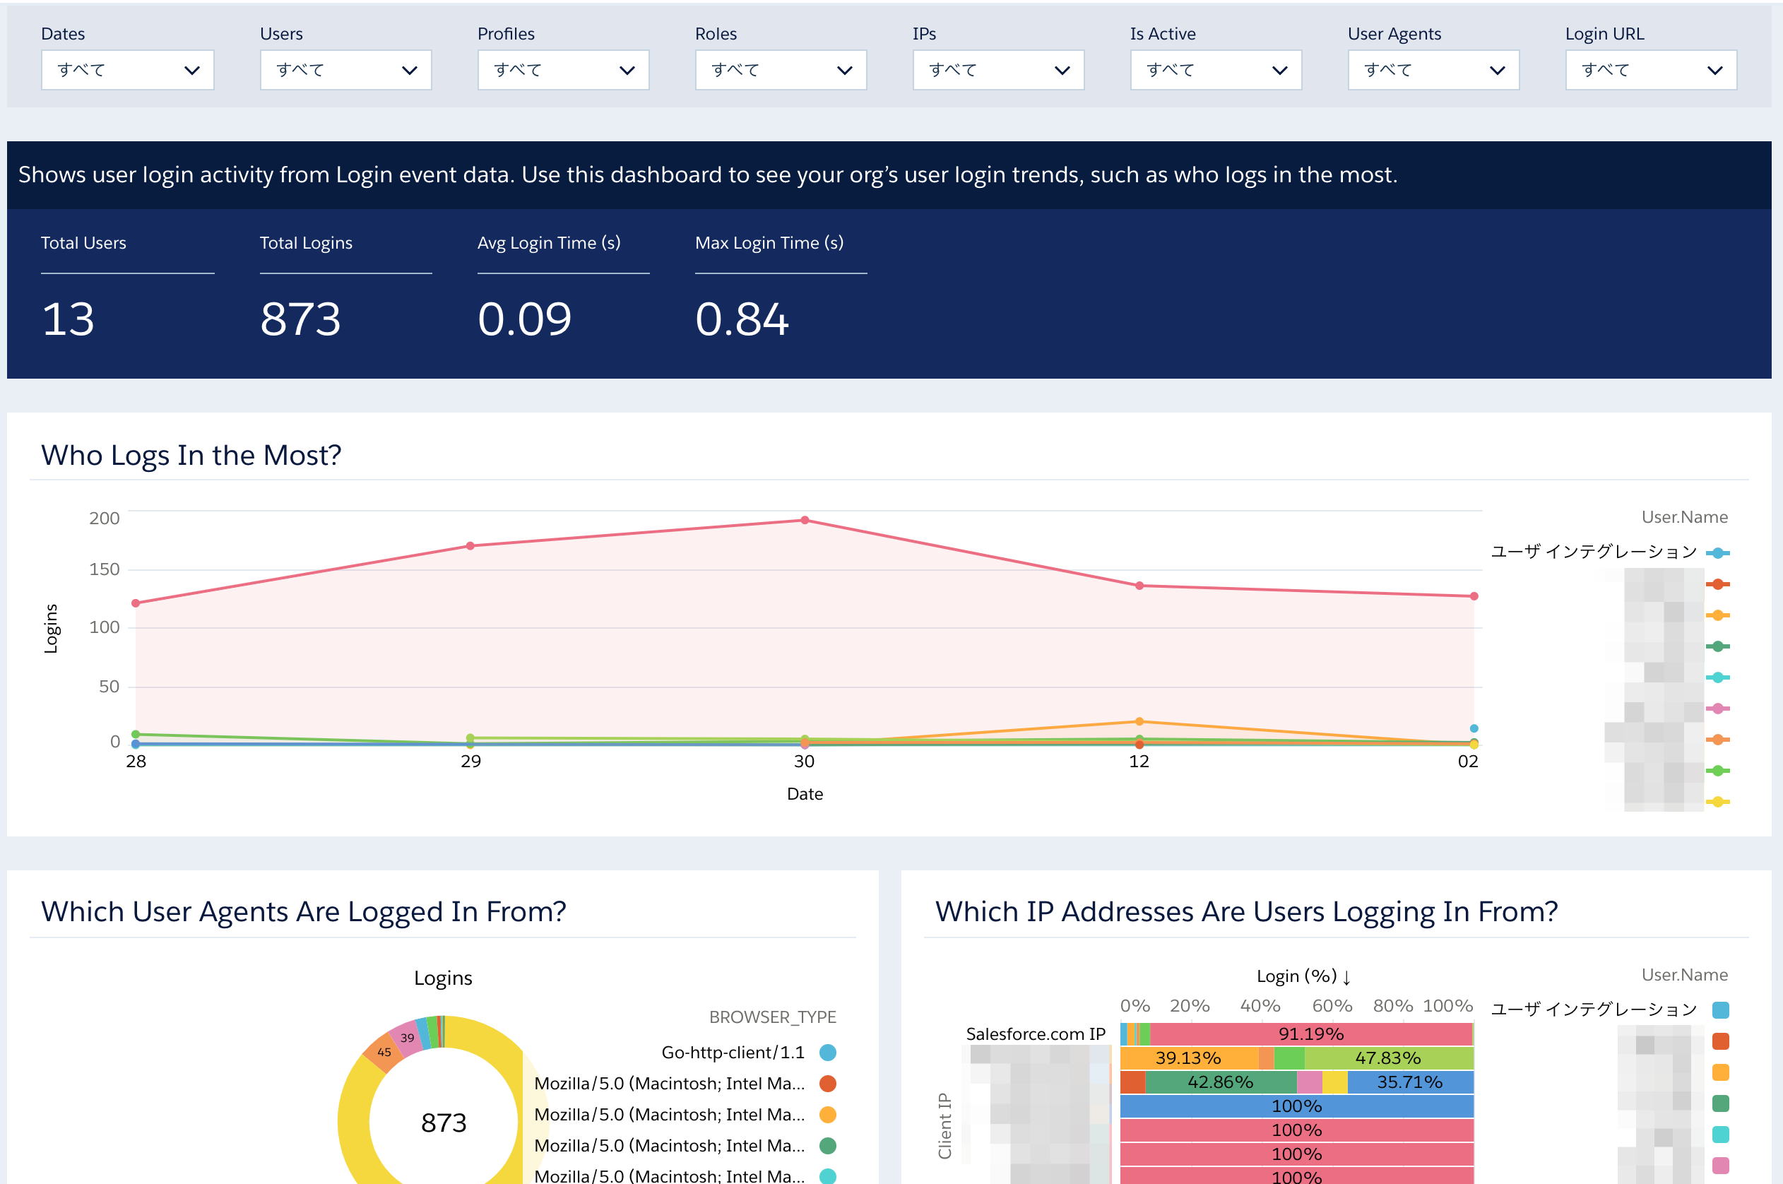
Task: Expand the User Agents filter dropdown
Action: coord(1433,70)
